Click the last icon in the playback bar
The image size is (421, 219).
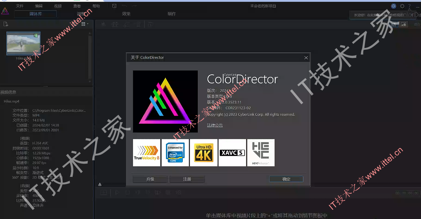(178, 193)
